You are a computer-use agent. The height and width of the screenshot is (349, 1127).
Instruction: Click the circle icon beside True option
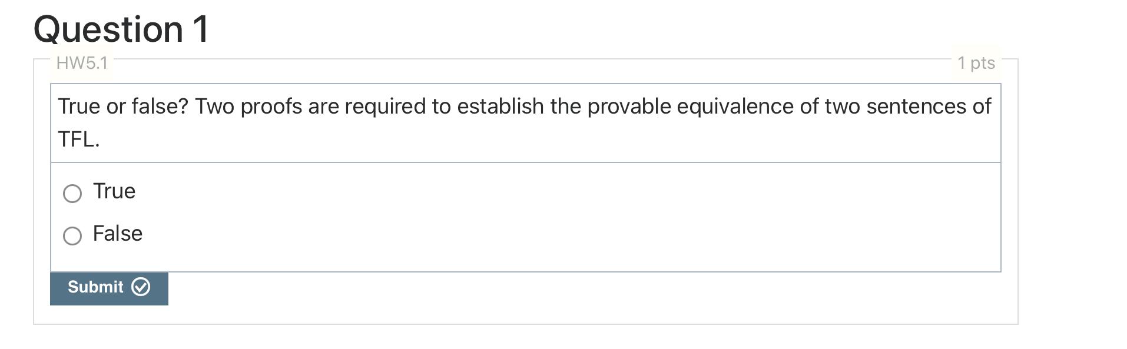[x=72, y=192]
